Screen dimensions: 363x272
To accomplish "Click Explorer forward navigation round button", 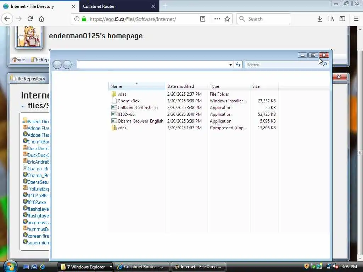I will (x=67, y=64).
